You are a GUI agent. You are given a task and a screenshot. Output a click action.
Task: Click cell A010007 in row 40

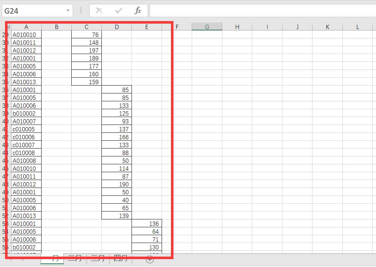pos(27,121)
